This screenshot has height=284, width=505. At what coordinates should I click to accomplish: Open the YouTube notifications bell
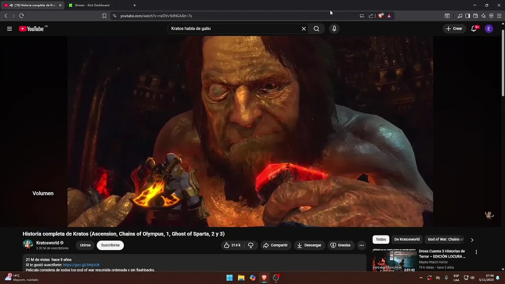coord(474,29)
